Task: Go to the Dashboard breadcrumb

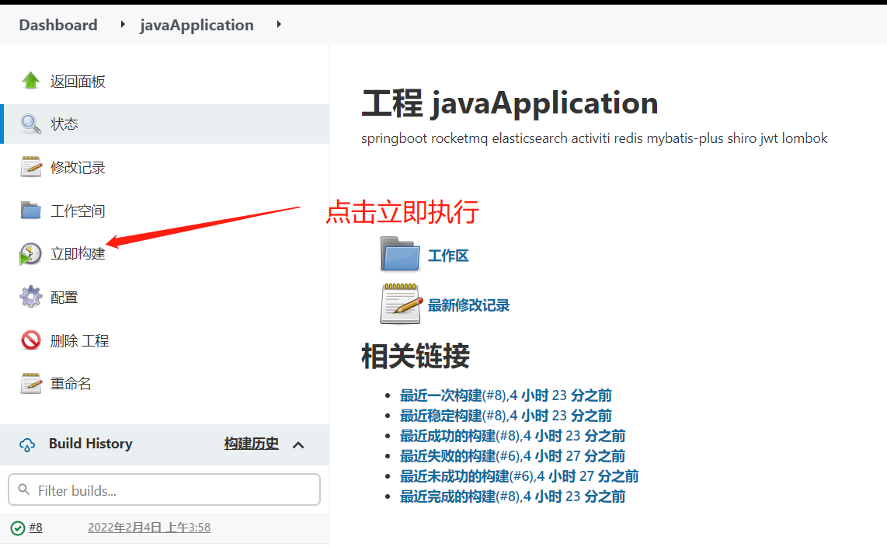Action: 58,25
